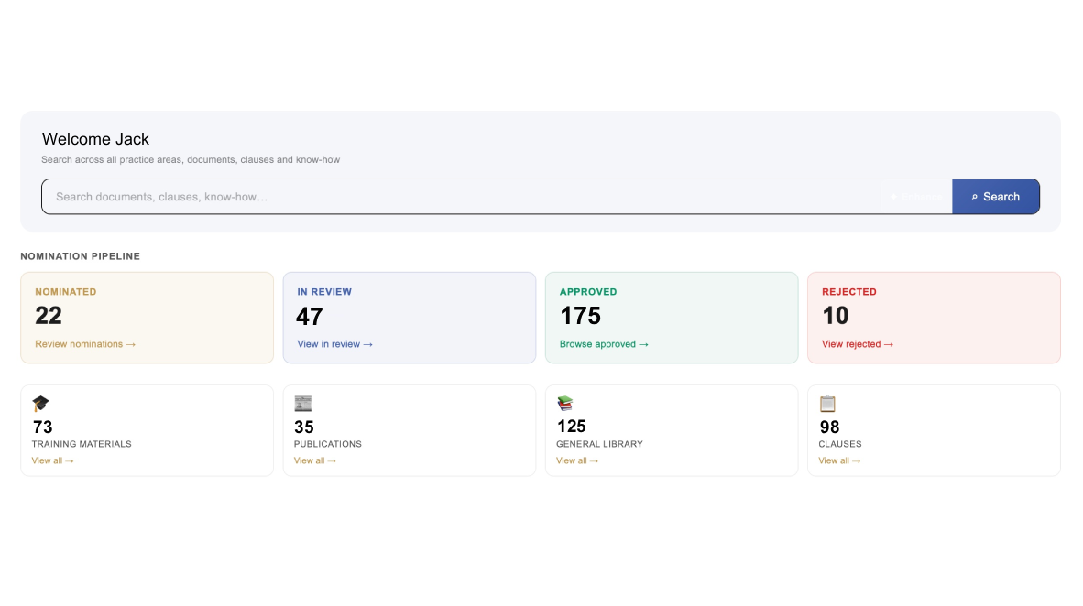Open the View rejected link

coord(857,343)
